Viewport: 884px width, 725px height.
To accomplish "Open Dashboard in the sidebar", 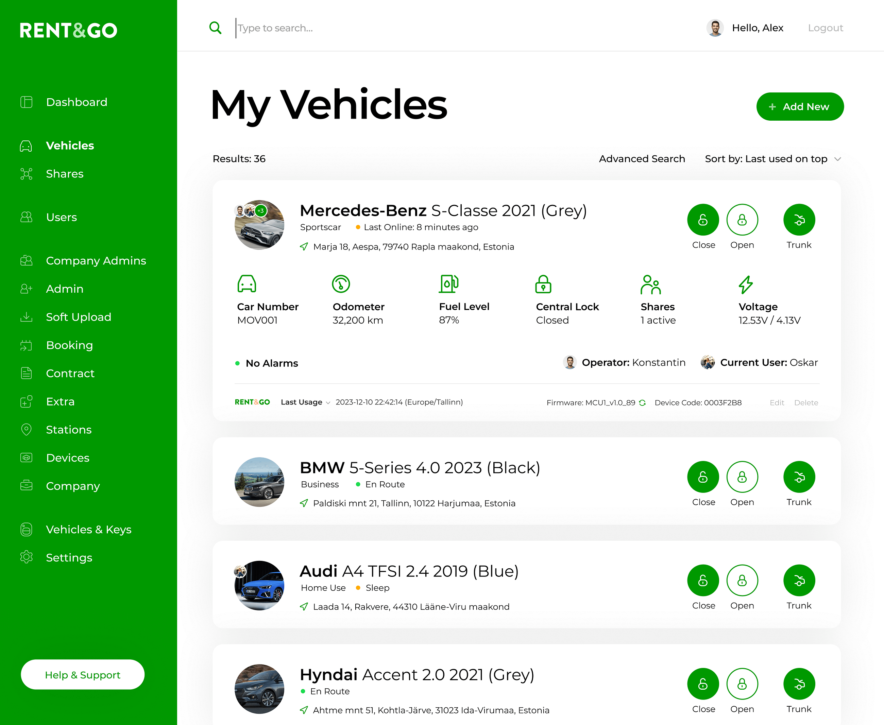I will [x=76, y=102].
